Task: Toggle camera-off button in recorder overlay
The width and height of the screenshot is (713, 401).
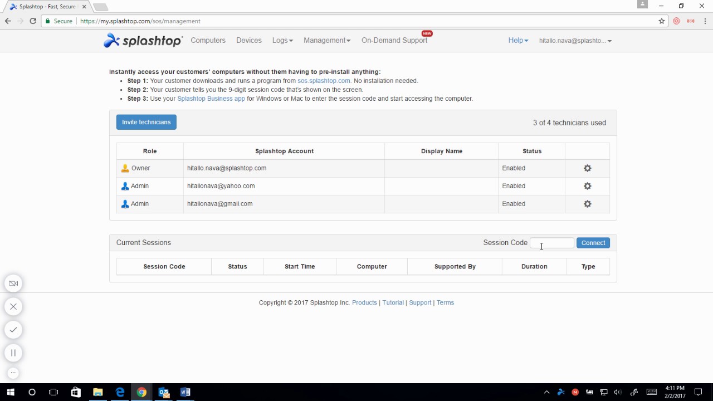Action: pos(13,283)
